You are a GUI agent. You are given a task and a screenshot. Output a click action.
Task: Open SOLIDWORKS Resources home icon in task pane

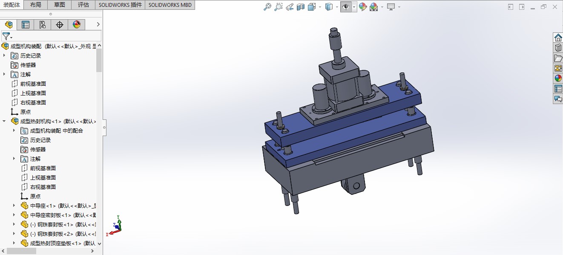point(558,38)
